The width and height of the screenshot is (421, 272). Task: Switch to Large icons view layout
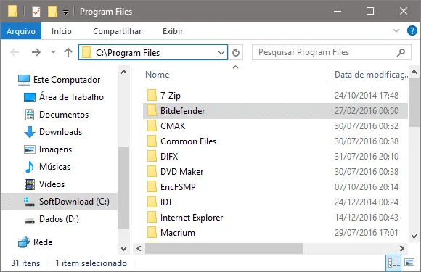coord(409,263)
